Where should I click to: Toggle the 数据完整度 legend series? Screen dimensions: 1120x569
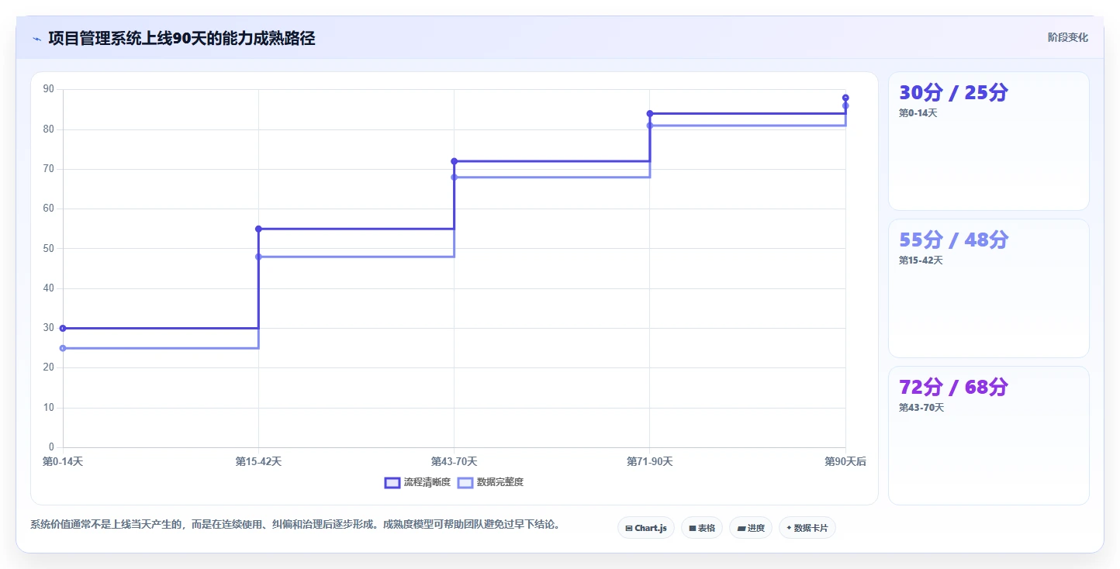[x=491, y=482]
